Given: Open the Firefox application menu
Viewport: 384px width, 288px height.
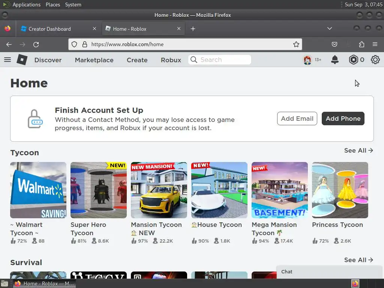Looking at the screenshot, I should click(375, 44).
